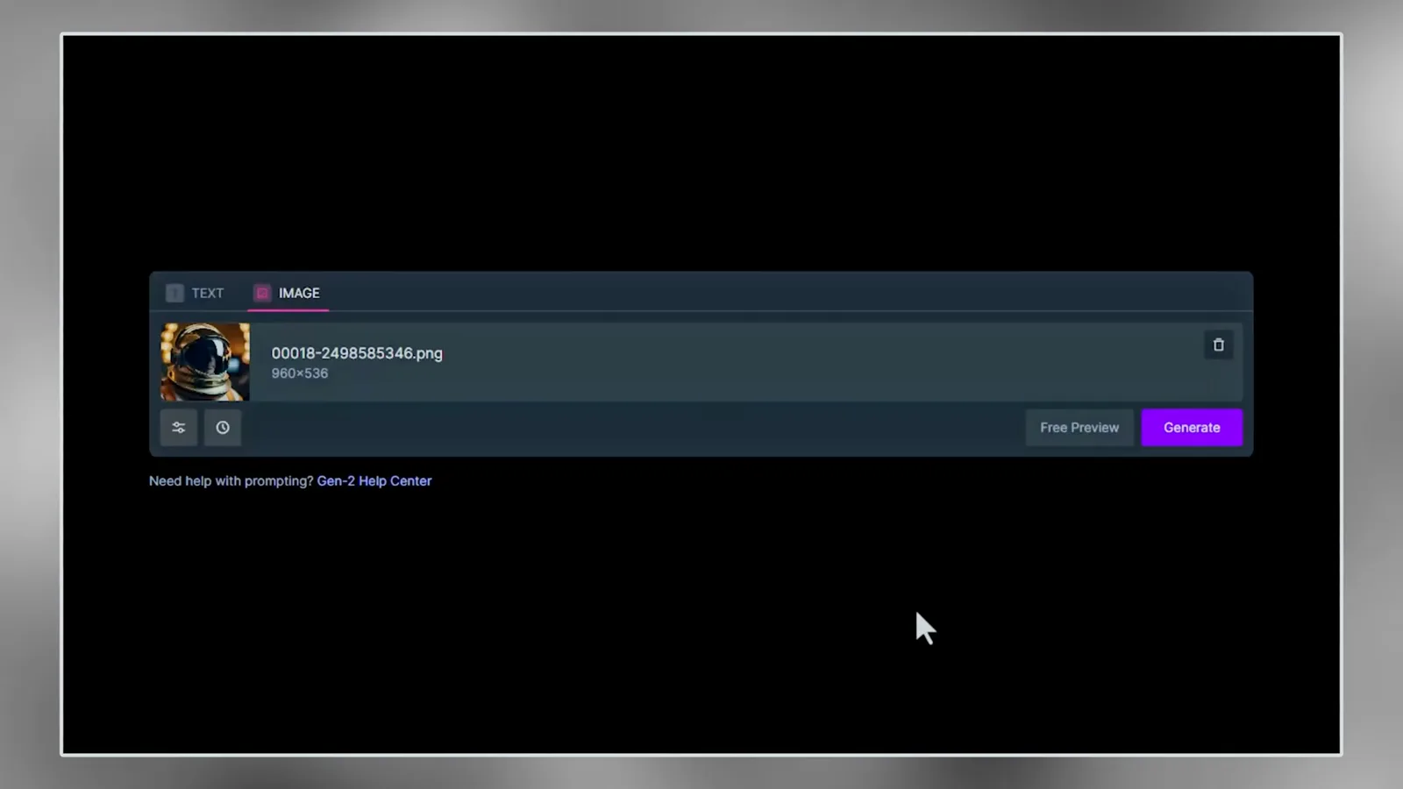Open generation settings sliders icon

coord(179,428)
